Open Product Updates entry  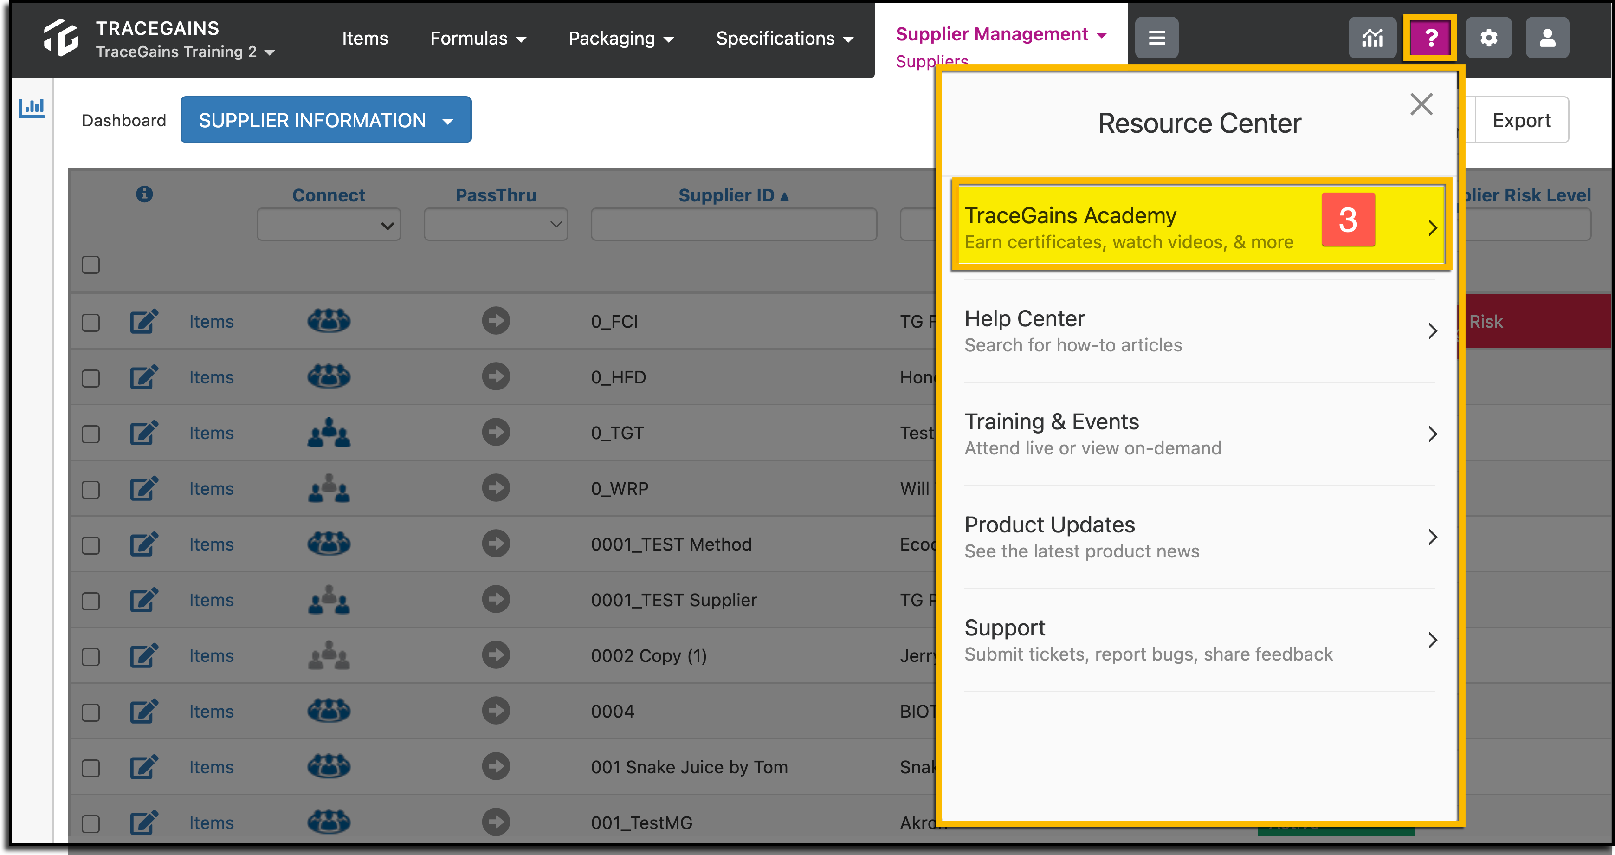1200,537
